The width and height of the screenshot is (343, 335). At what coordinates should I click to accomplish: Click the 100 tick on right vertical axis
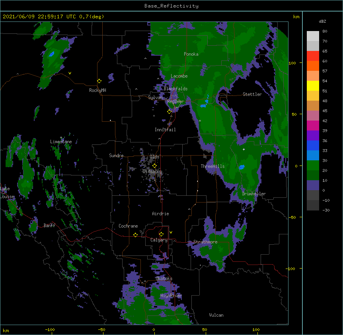coord(292,63)
